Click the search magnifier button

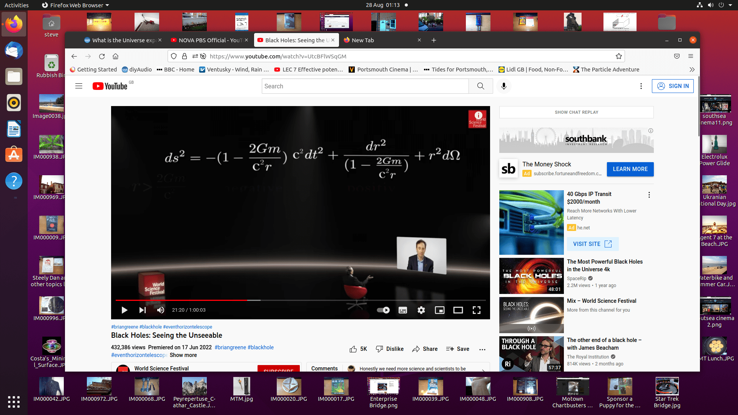tap(481, 86)
